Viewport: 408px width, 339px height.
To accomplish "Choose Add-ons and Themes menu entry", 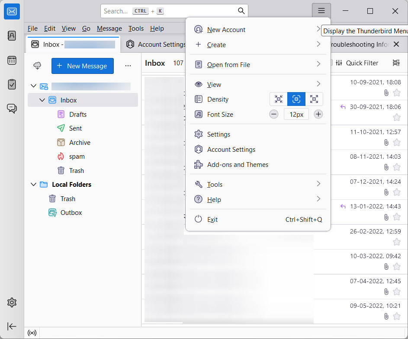I will 238,165.
